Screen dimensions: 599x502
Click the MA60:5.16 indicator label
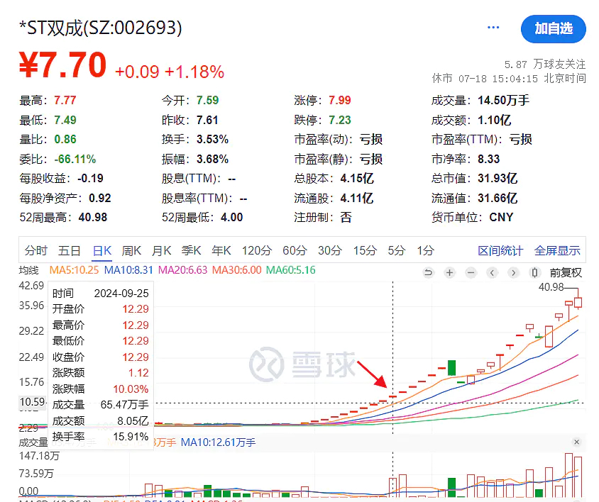pos(291,270)
